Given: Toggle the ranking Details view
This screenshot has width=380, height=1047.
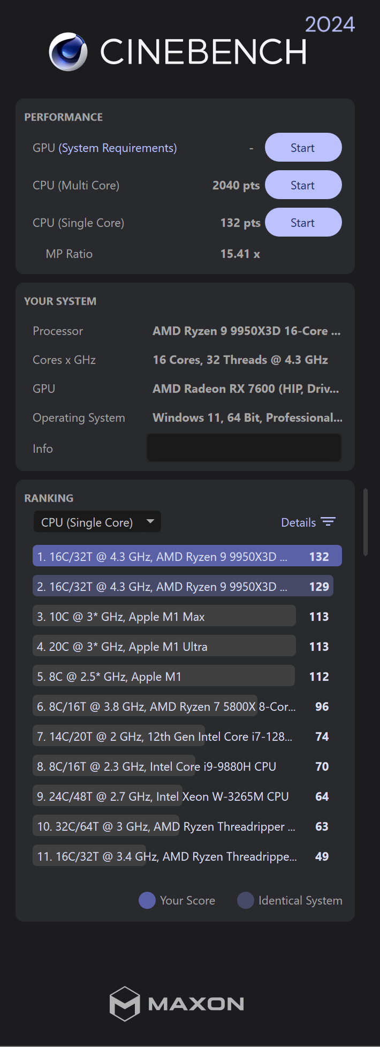Looking at the screenshot, I should tap(299, 522).
